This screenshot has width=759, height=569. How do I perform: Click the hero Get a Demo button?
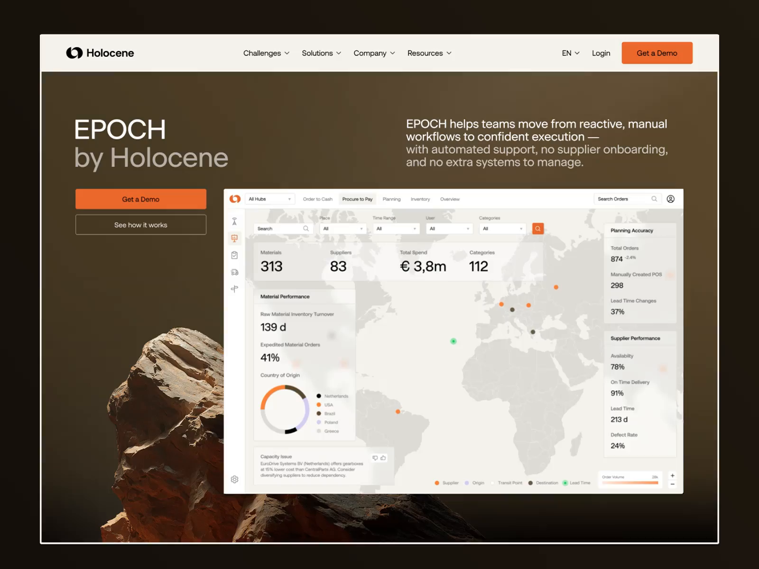(141, 199)
